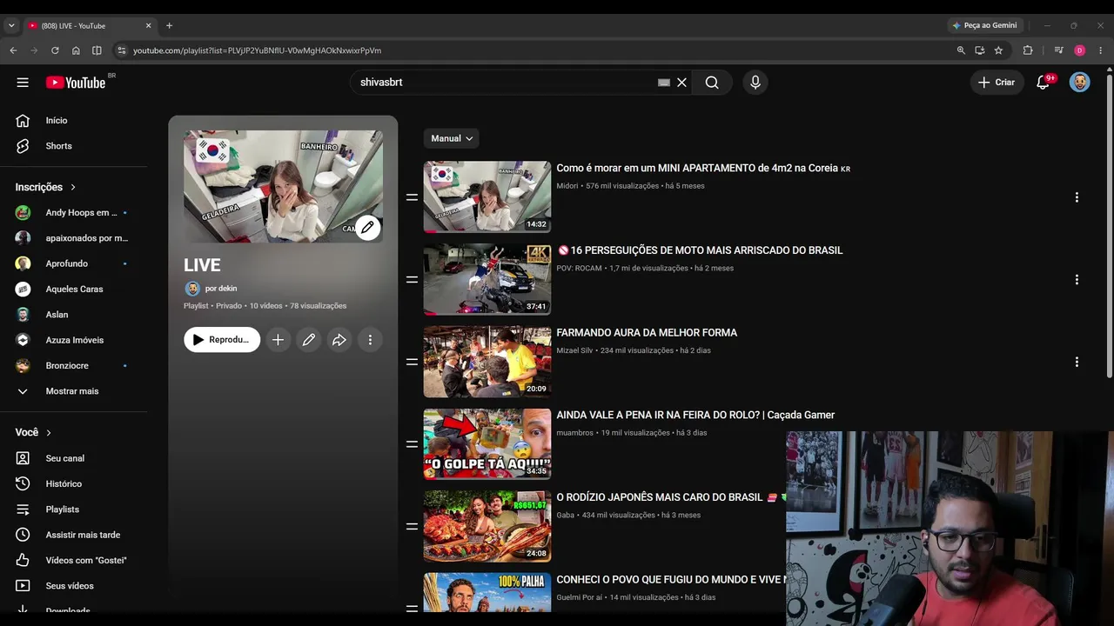The width and height of the screenshot is (1114, 626).
Task: Open the 16 PERSEGUIÇÕES DE MOTO thumbnail
Action: [487, 279]
